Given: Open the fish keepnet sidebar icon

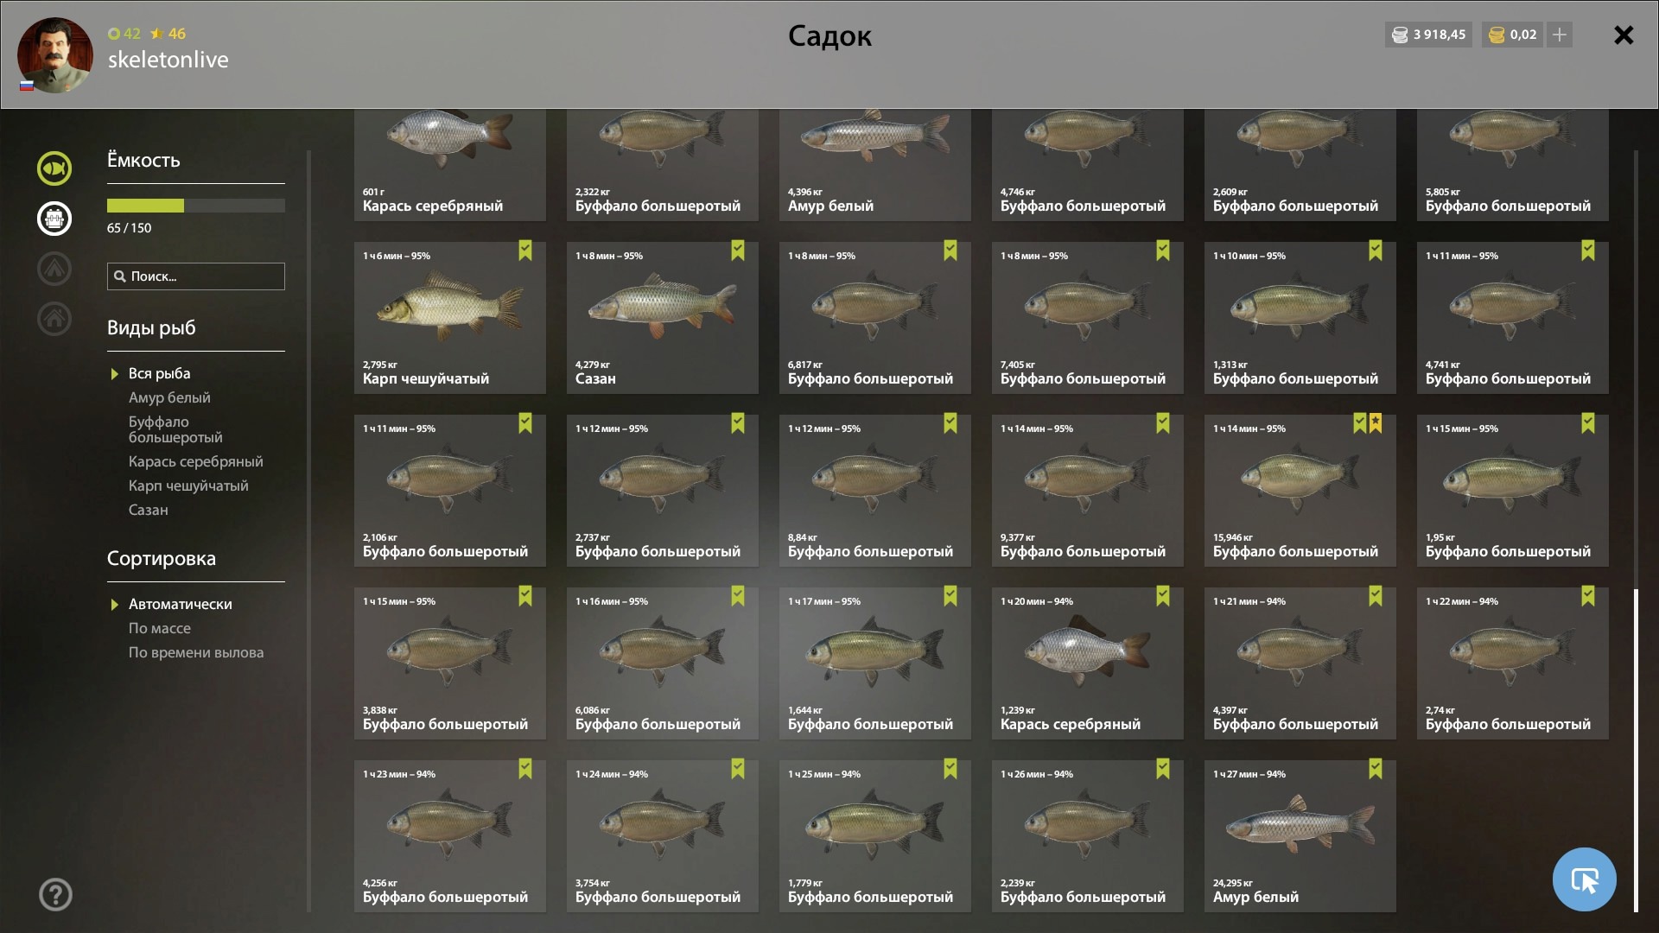Looking at the screenshot, I should pyautogui.click(x=54, y=168).
